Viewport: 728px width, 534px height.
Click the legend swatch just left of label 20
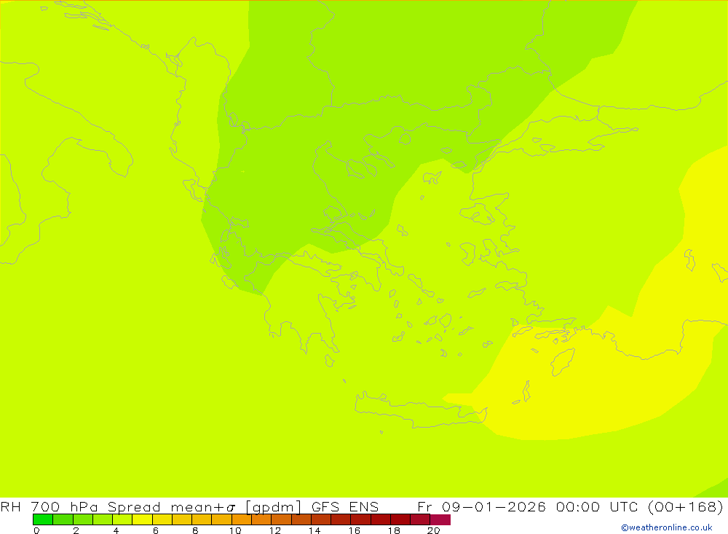click(421, 519)
